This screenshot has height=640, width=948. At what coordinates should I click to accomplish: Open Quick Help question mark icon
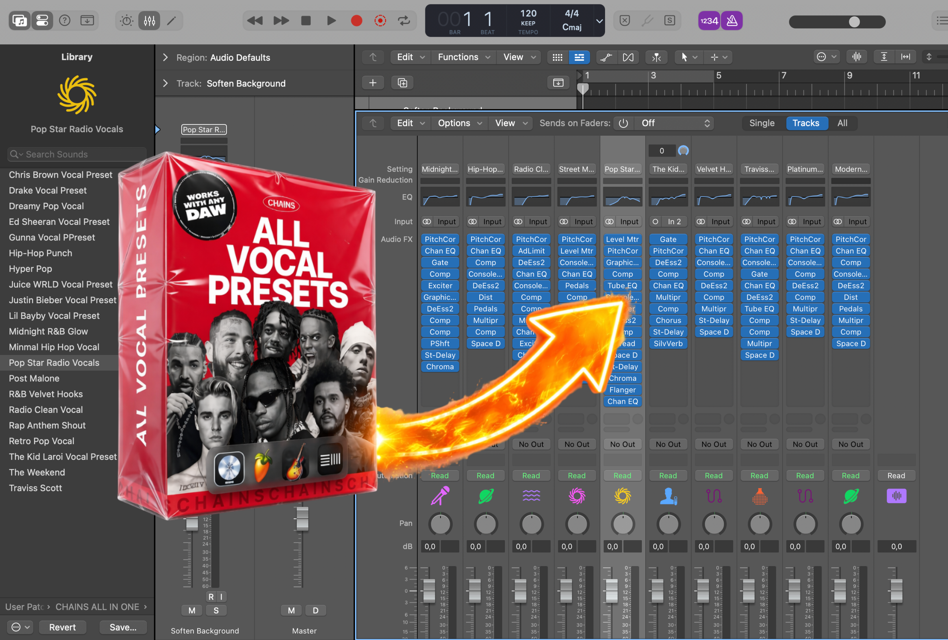click(x=65, y=20)
